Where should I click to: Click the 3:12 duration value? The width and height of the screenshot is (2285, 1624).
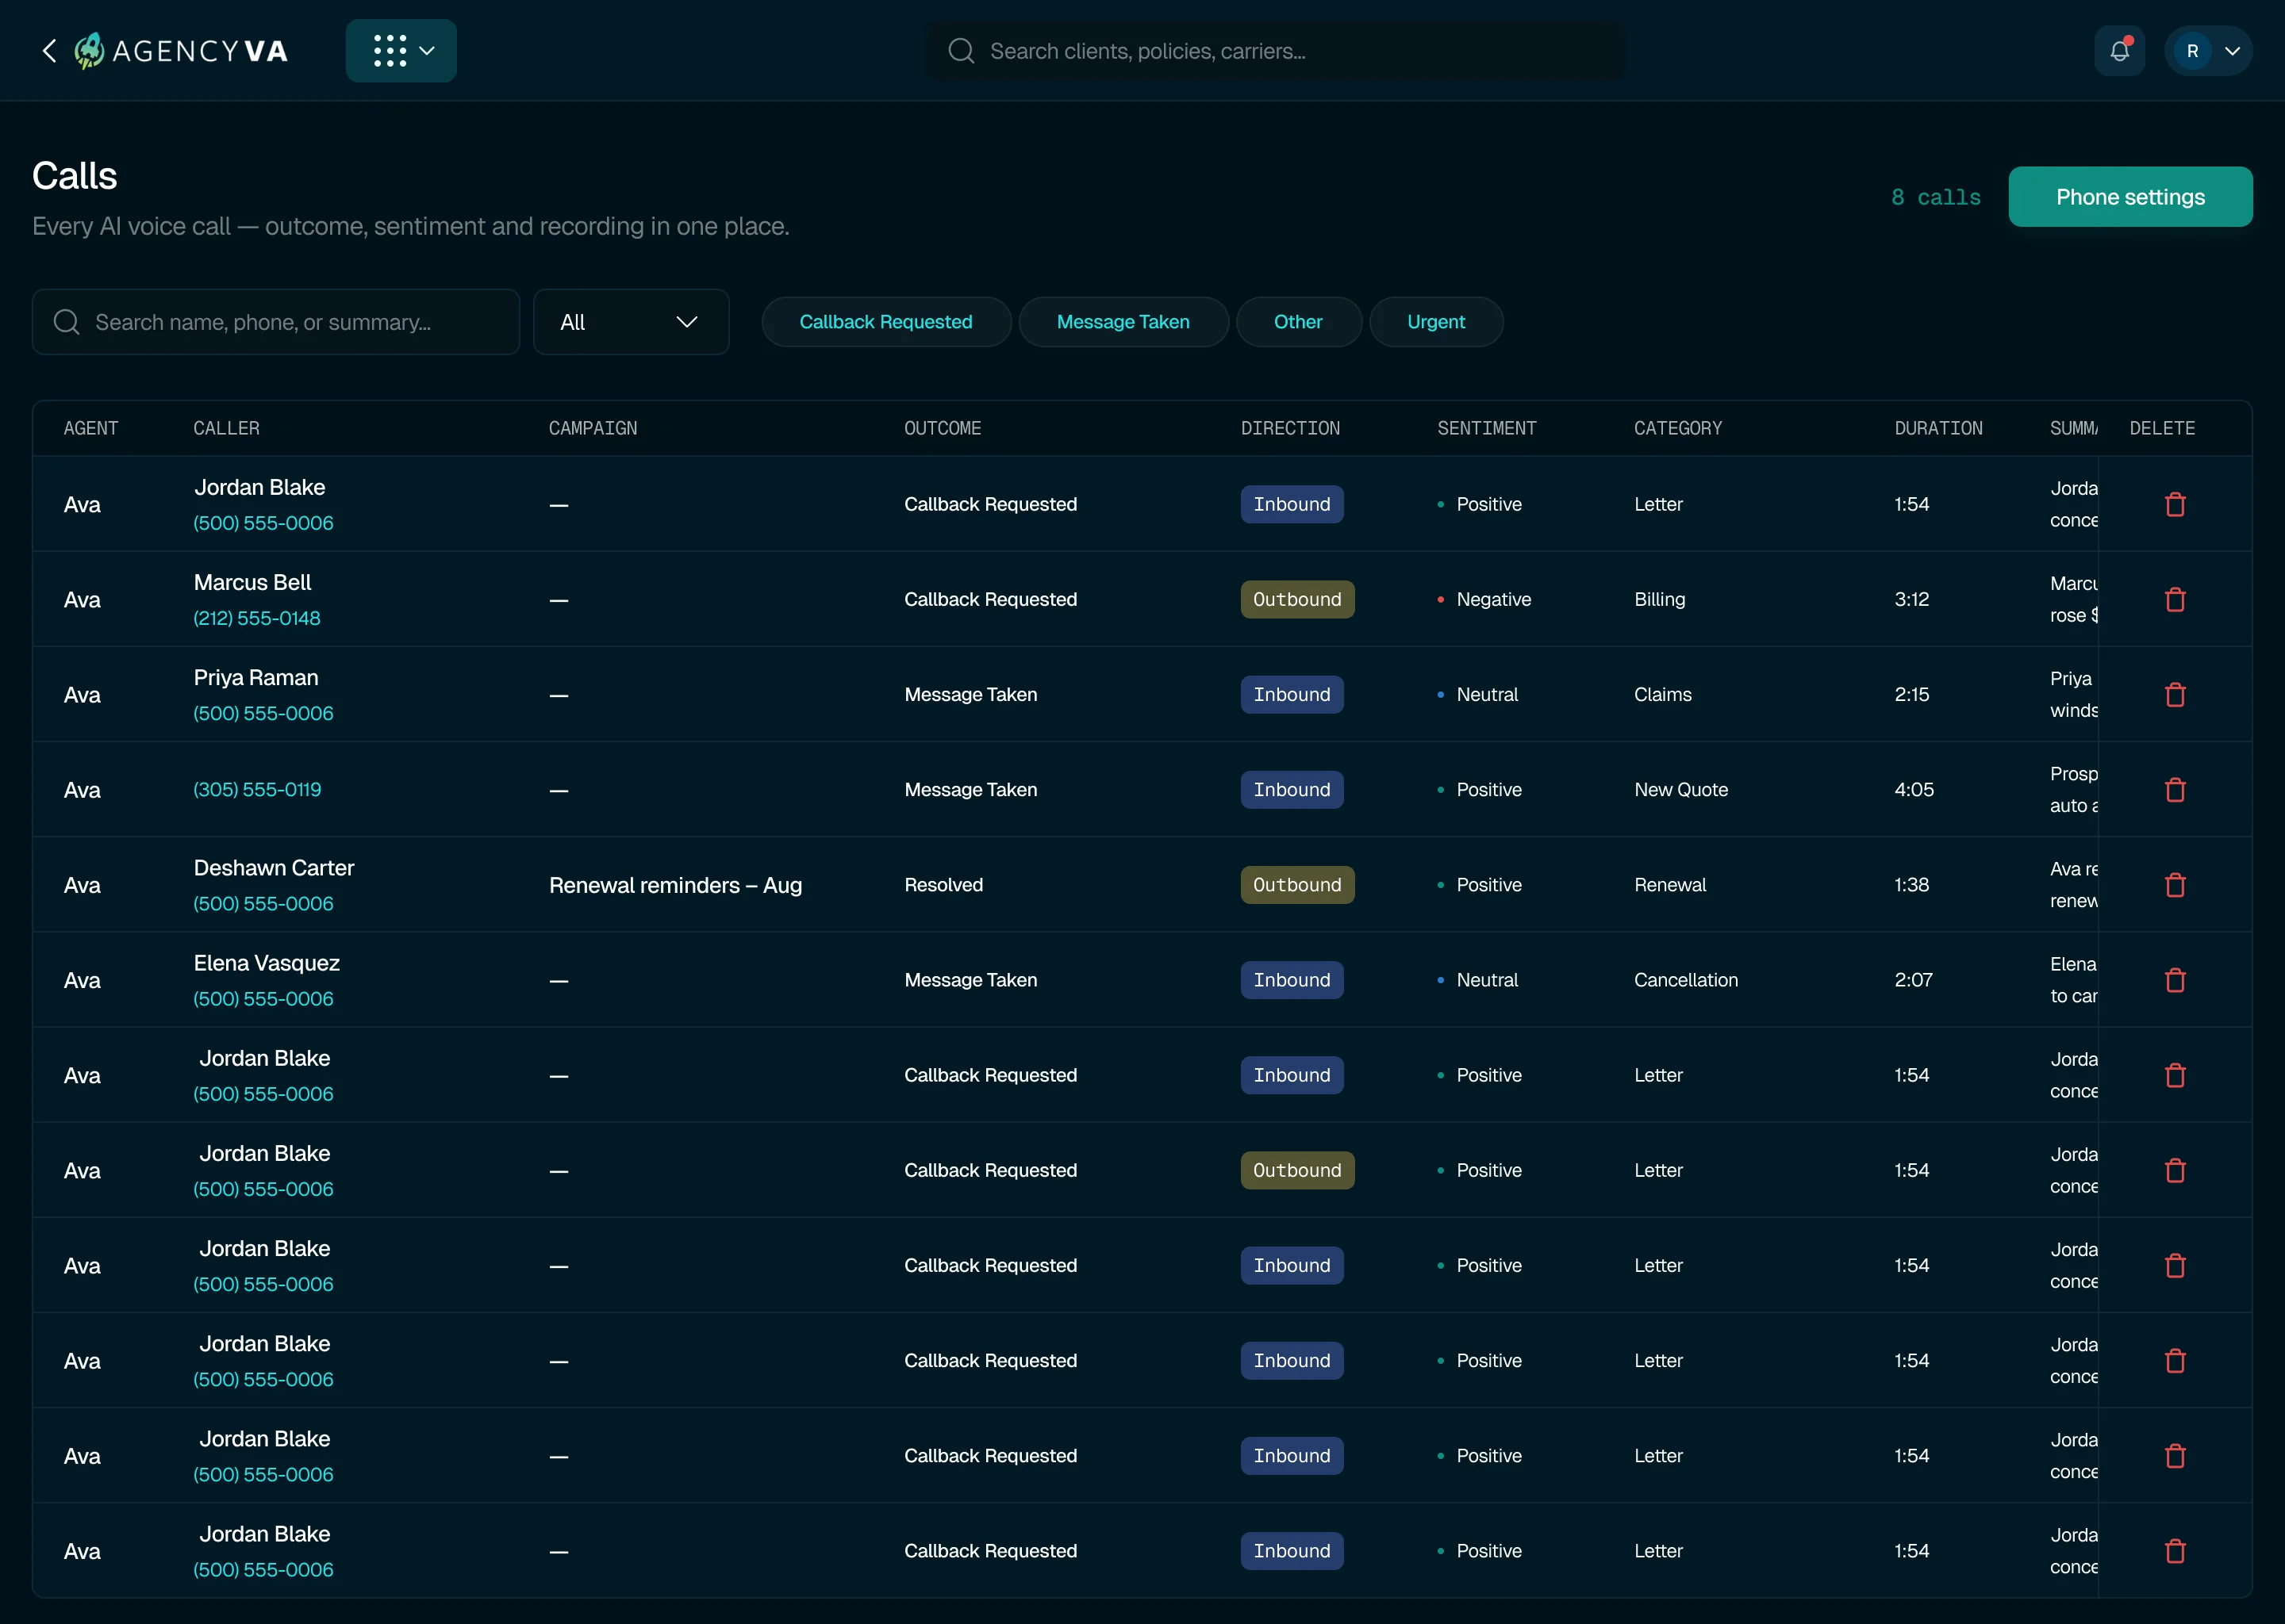pos(1911,599)
